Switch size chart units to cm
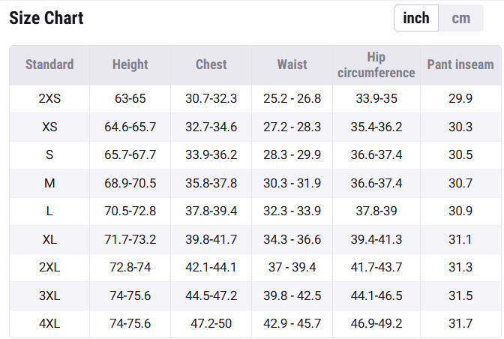 coord(460,18)
